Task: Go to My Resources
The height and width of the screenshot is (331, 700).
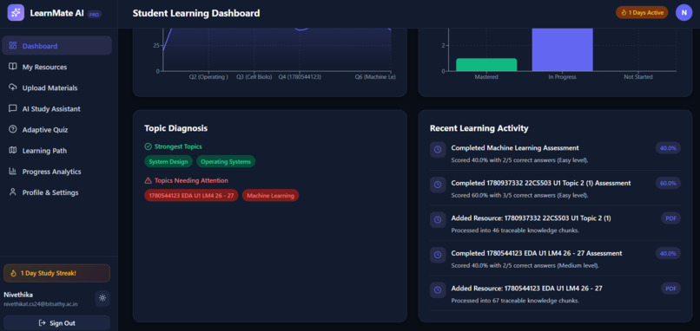Action: point(56,67)
